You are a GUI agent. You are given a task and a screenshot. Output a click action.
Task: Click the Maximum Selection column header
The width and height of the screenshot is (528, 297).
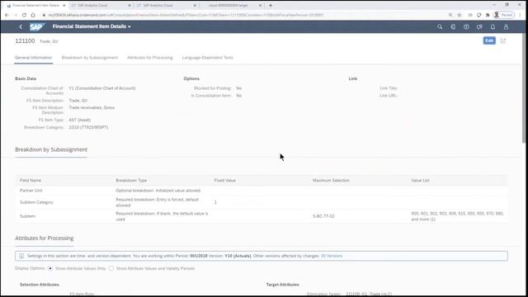tap(331, 181)
